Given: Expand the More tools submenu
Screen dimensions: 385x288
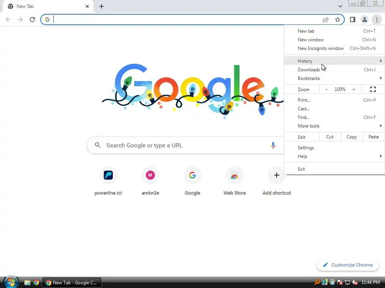Looking at the screenshot, I should pos(334,126).
